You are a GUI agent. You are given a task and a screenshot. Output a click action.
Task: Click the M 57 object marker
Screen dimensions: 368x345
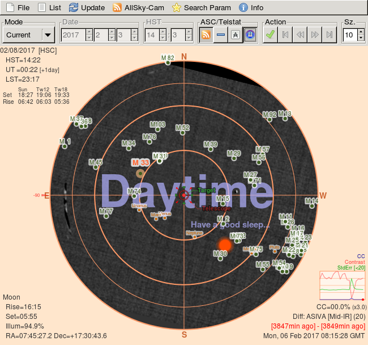coord(263,154)
